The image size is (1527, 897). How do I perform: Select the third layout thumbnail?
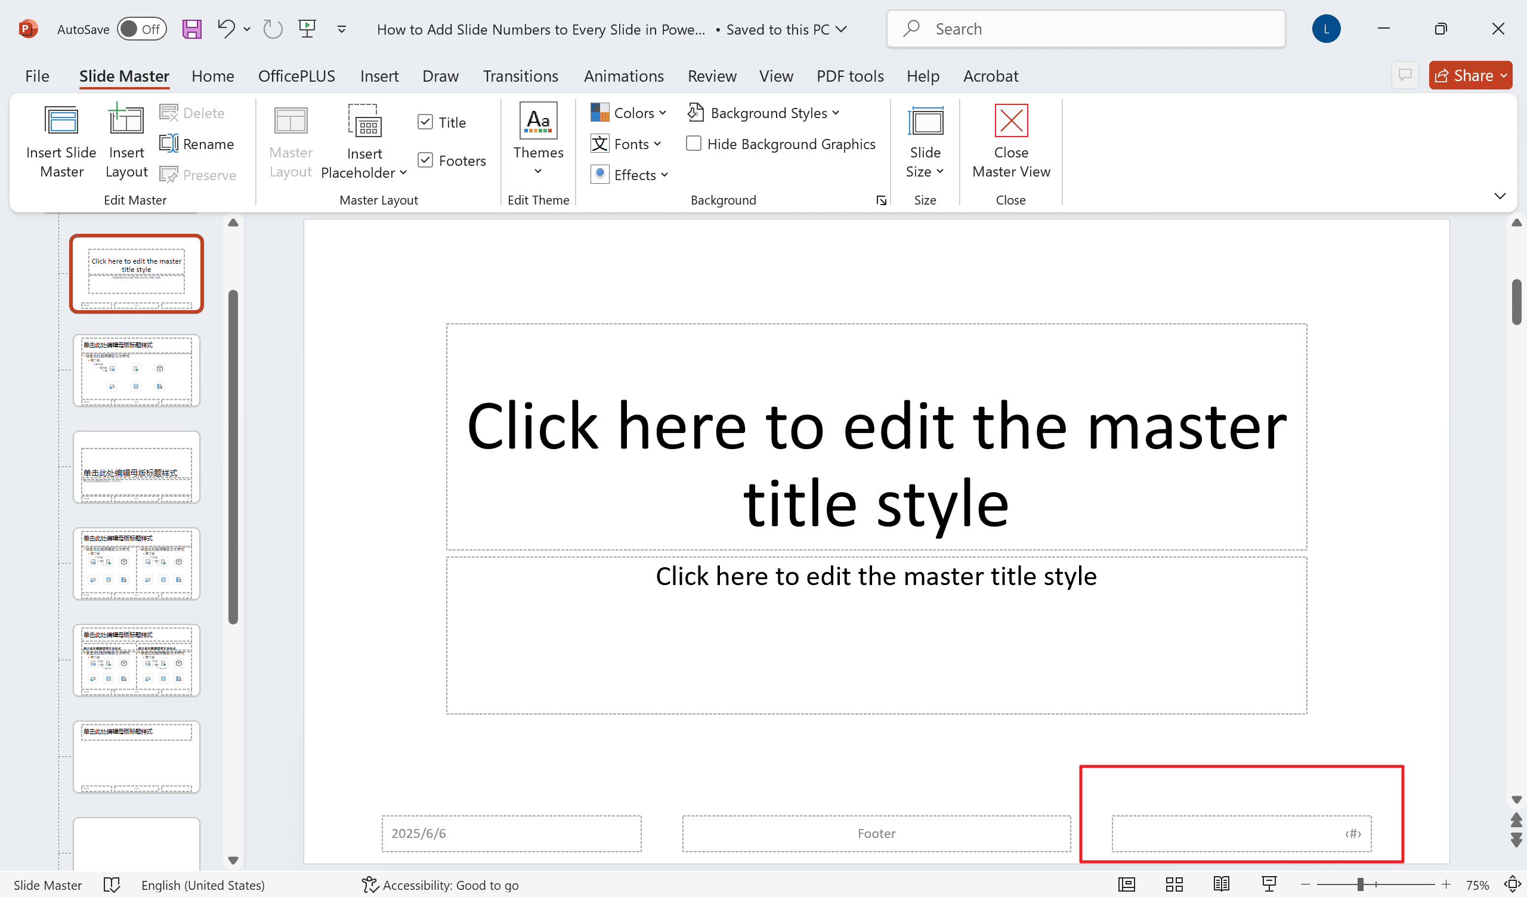click(x=137, y=468)
